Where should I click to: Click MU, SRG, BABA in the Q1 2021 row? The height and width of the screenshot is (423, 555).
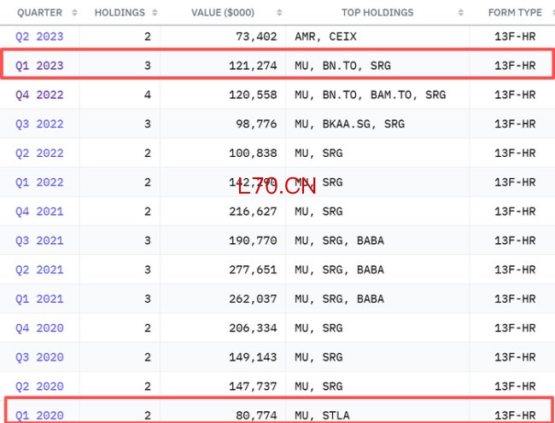pyautogui.click(x=339, y=299)
